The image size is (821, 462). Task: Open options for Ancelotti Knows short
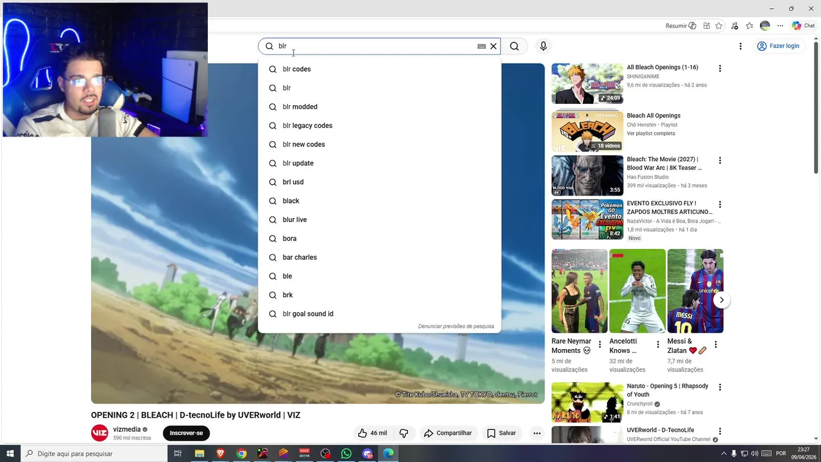657,345
